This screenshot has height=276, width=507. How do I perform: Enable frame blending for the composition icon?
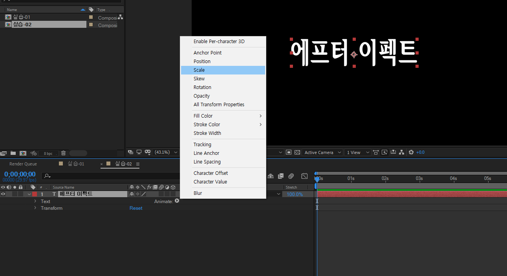281,176
